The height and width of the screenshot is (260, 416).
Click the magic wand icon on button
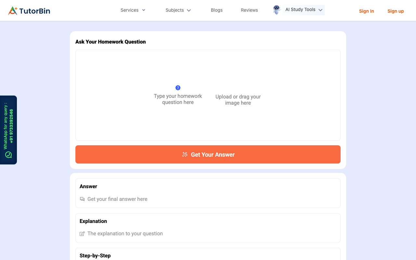(185, 154)
